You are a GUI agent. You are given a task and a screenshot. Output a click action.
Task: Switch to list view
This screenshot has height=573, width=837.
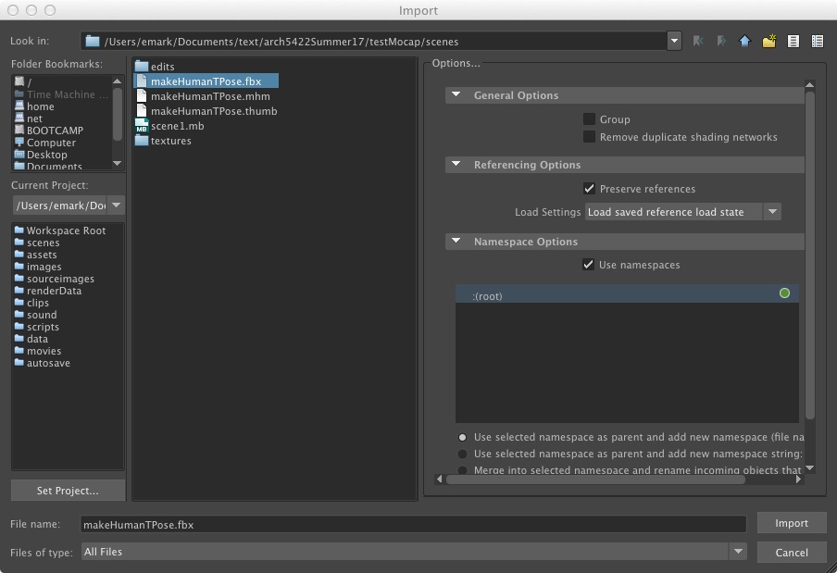tap(793, 41)
